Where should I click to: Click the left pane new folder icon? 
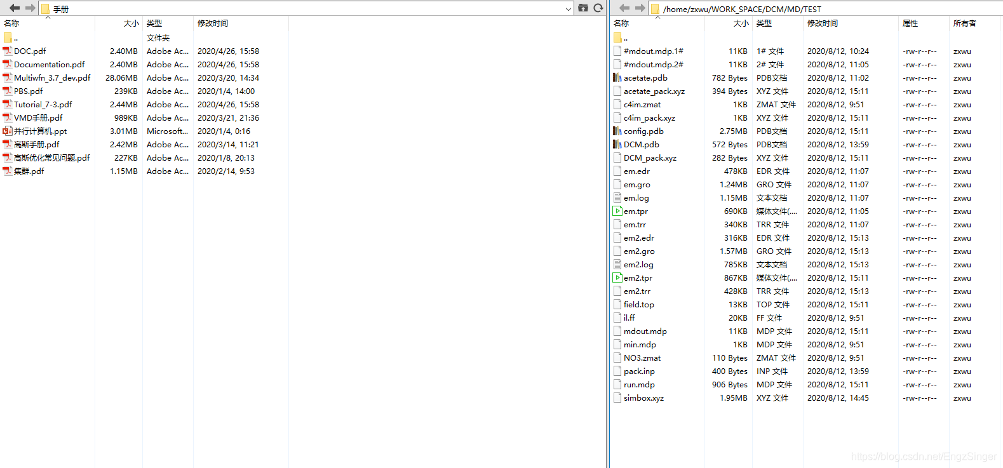pos(583,8)
